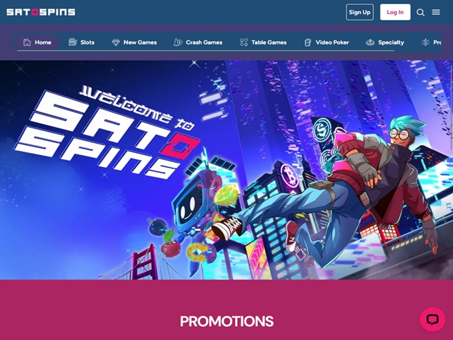Go to SatoSpins logo homepage
453x340 pixels.
coord(41,12)
